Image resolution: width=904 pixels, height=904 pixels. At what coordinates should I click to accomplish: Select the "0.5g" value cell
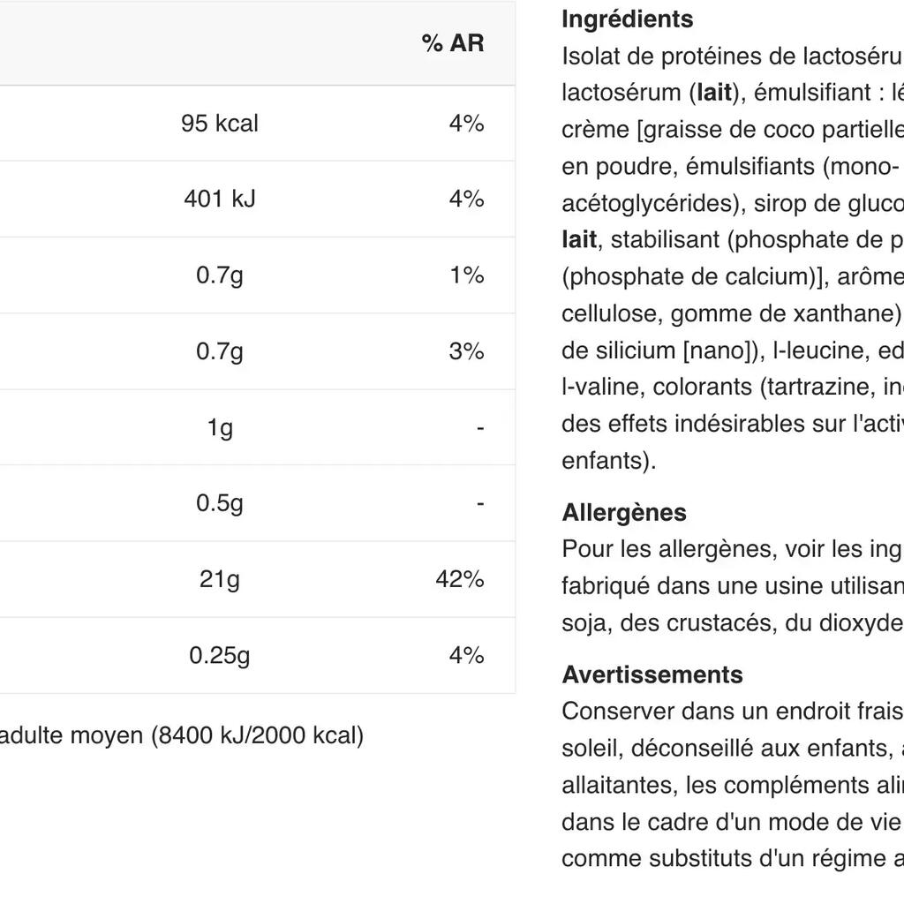click(x=220, y=503)
